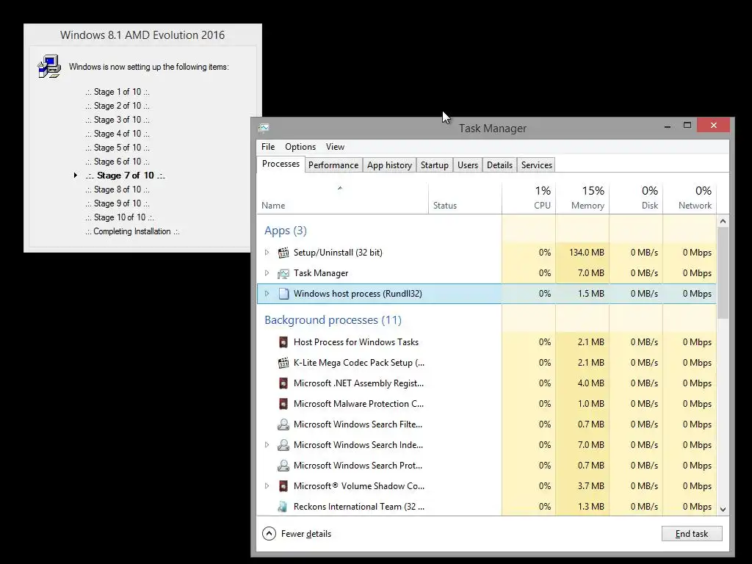Click the Fewer details link

[306, 534]
